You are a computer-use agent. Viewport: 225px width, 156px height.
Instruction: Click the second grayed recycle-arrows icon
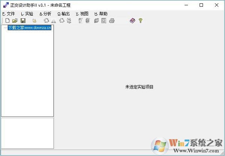(62, 21)
